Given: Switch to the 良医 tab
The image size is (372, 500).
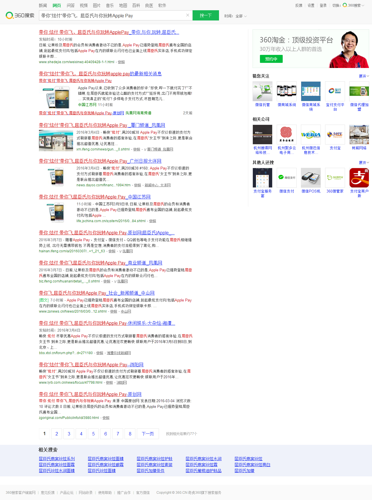Looking at the screenshot, I should point(149,5).
